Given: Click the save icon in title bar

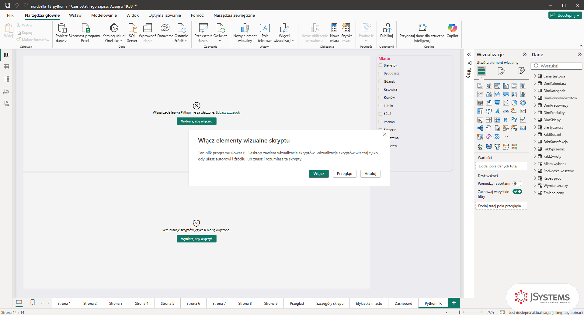Looking at the screenshot, I should pyautogui.click(x=7, y=5).
